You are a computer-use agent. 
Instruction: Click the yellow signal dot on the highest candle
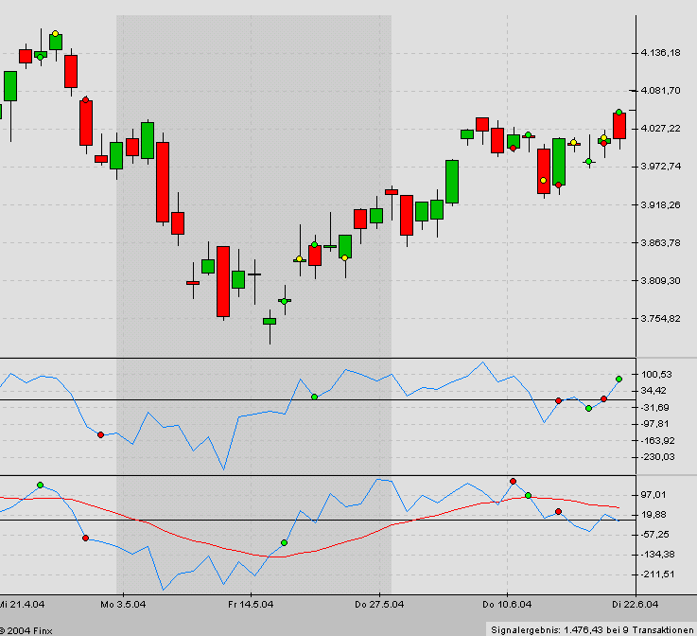point(56,34)
